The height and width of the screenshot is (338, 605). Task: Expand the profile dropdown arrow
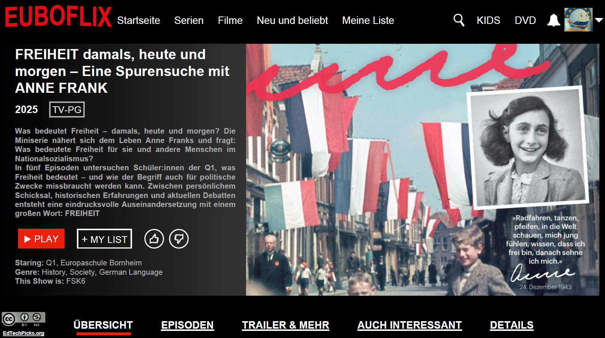click(599, 20)
